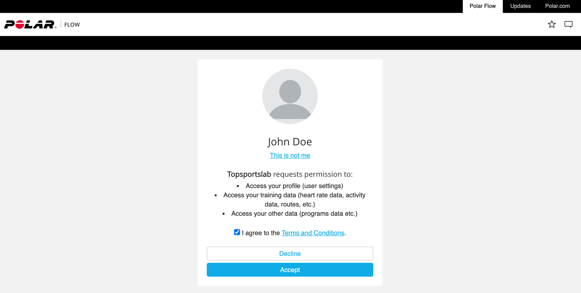
Task: Click the John Doe name heading
Action: tap(290, 142)
